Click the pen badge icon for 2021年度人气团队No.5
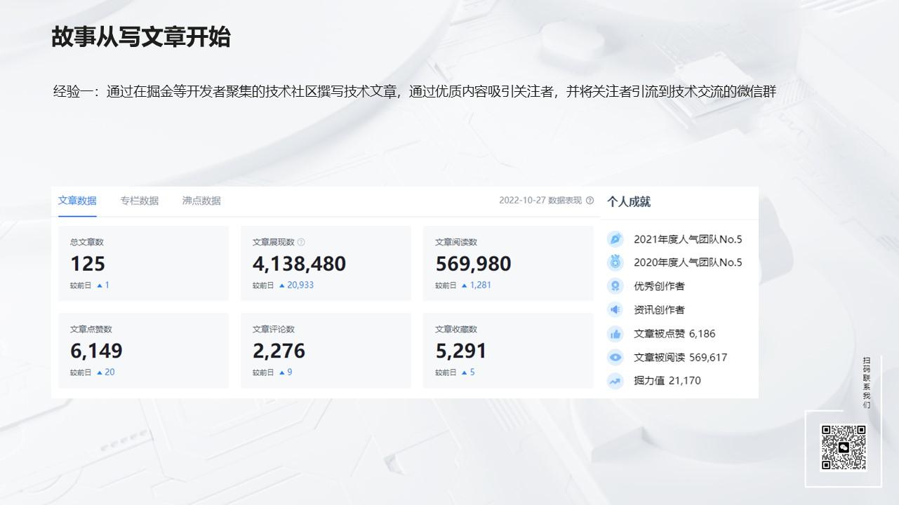 [615, 238]
